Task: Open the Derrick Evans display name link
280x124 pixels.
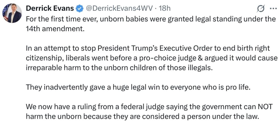Action: [50, 8]
